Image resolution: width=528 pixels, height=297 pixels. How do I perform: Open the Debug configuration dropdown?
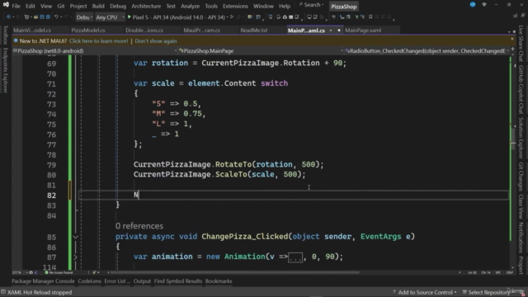[84, 17]
